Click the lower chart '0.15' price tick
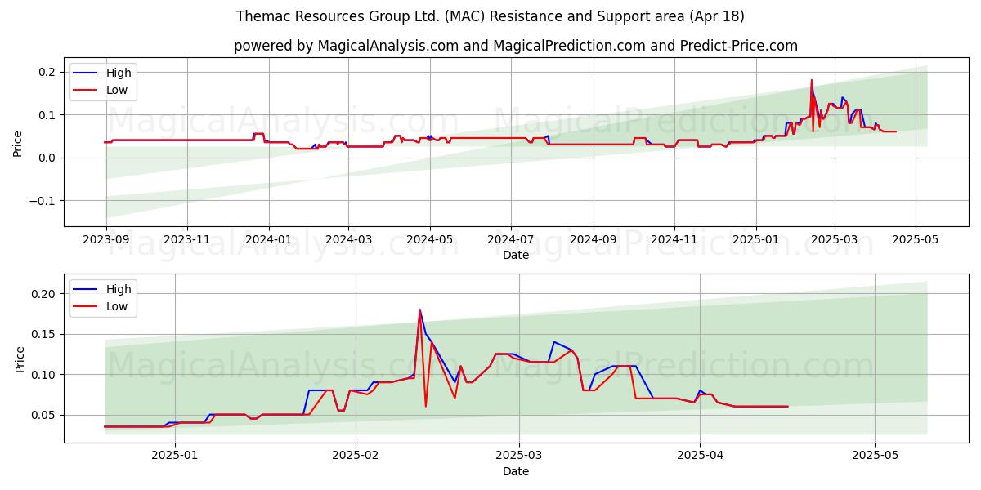Screen dimensions: 981x490 click(44, 334)
